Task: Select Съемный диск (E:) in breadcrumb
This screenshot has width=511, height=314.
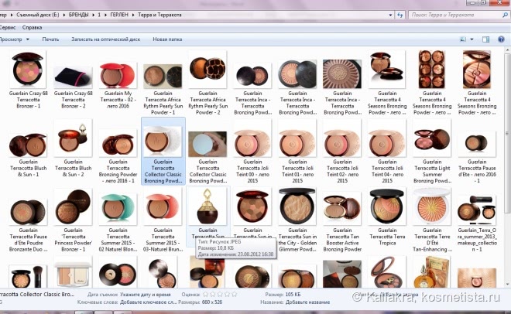Action: click(38, 15)
